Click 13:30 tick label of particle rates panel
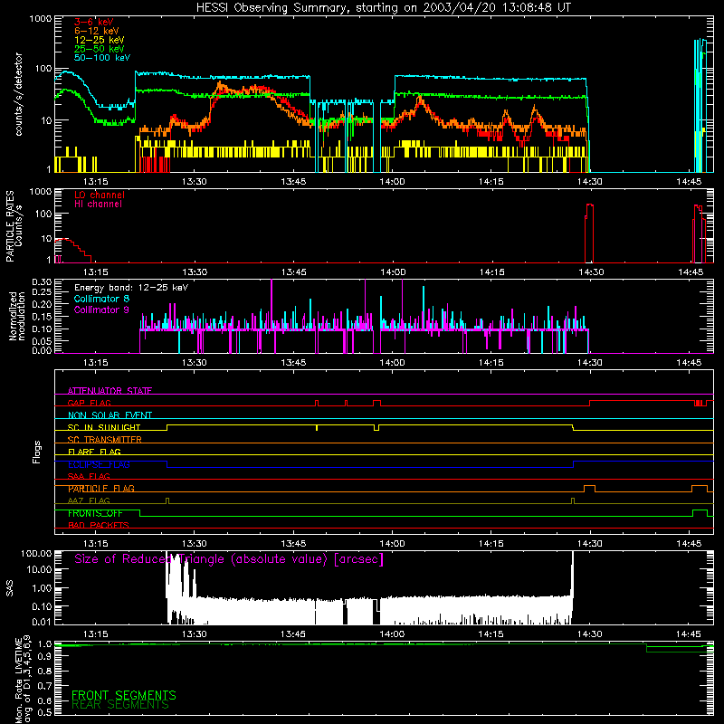The width and height of the screenshot is (724, 724). (195, 272)
